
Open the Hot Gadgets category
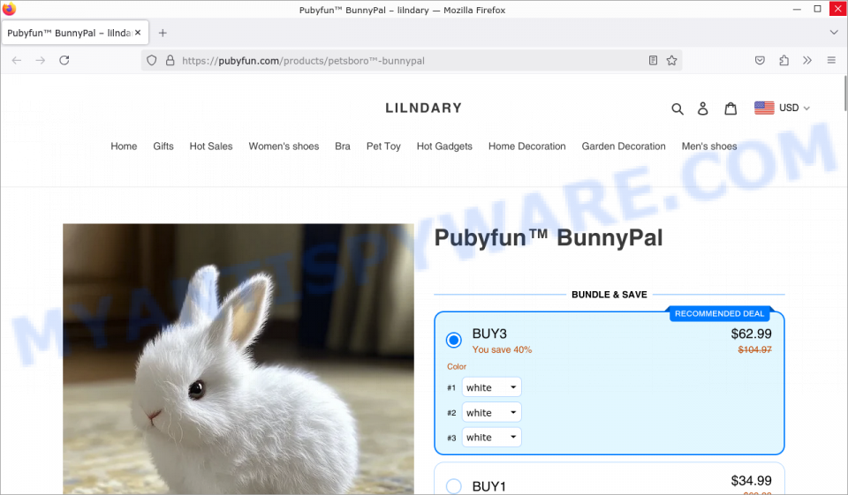(x=444, y=146)
